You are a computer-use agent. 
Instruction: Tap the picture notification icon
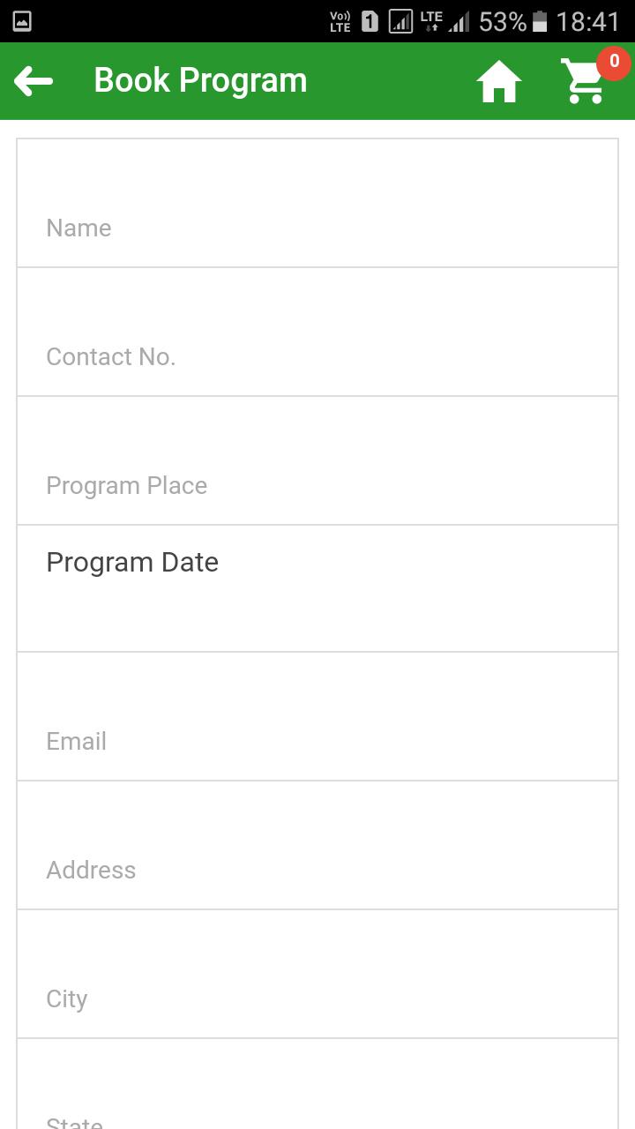(x=22, y=21)
